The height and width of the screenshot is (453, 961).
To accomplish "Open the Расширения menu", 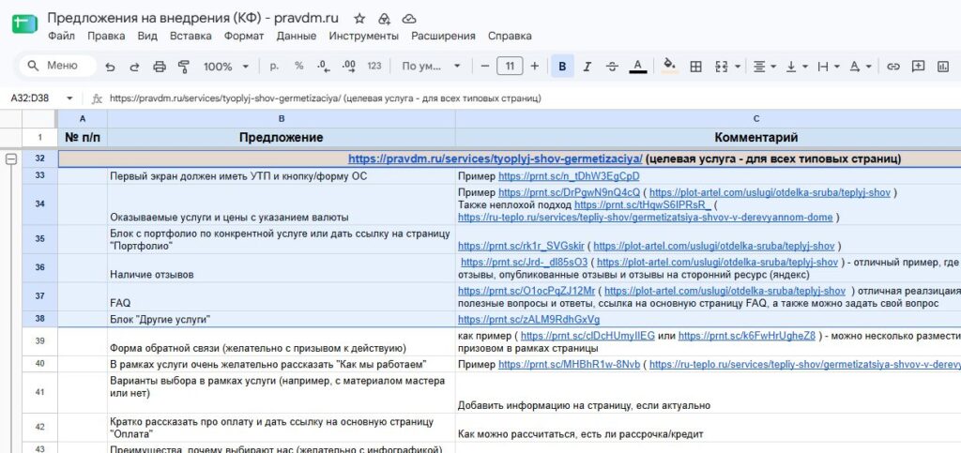I will point(443,37).
